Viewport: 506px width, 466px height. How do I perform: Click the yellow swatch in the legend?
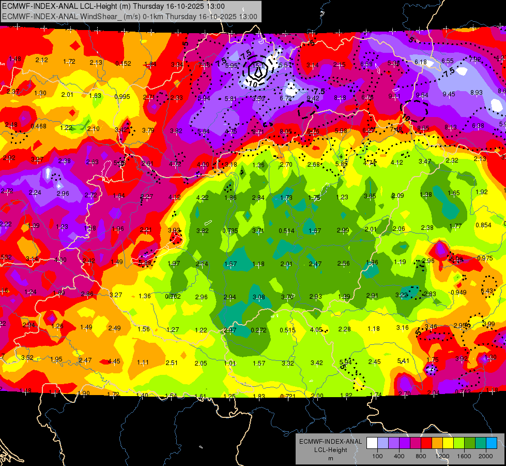point(448,443)
